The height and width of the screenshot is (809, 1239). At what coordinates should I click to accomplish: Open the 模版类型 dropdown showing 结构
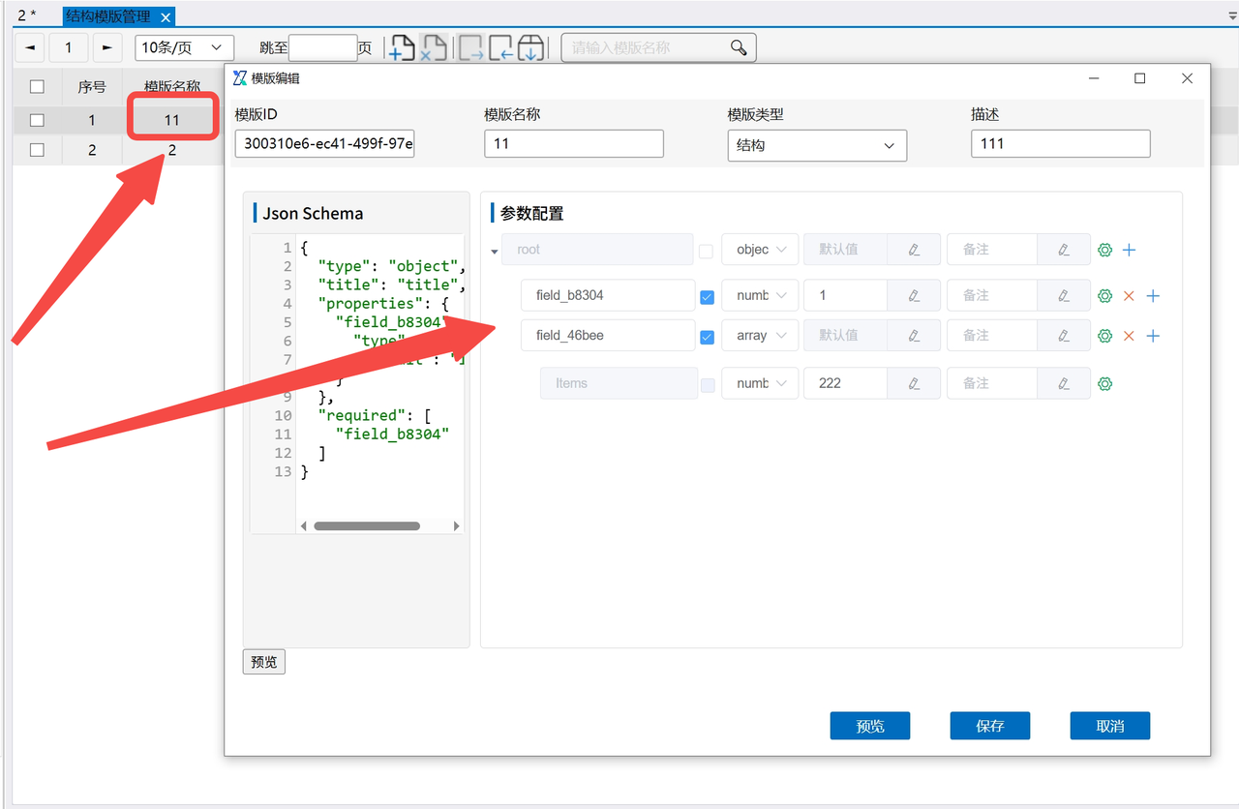pyautogui.click(x=816, y=145)
